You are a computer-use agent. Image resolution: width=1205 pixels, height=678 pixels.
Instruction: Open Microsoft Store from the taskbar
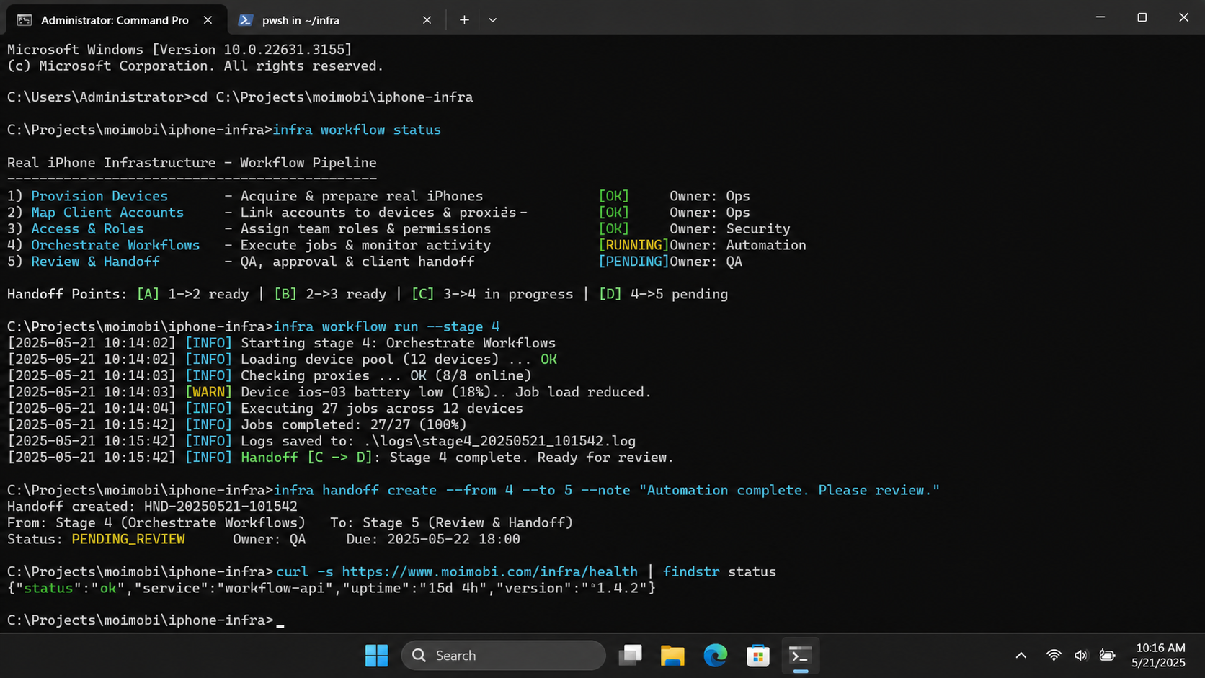pyautogui.click(x=757, y=656)
